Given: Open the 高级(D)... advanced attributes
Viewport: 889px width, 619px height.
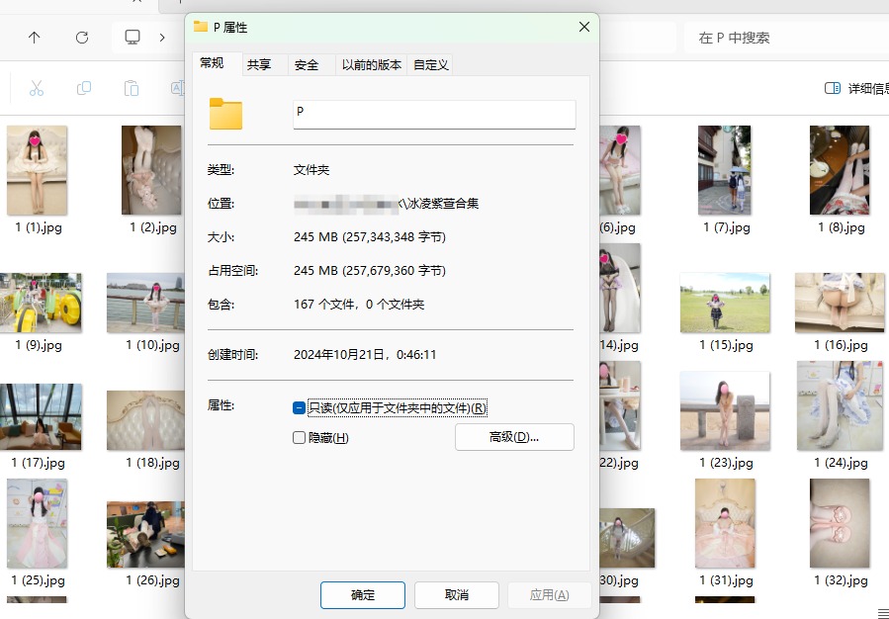Looking at the screenshot, I should coord(514,437).
